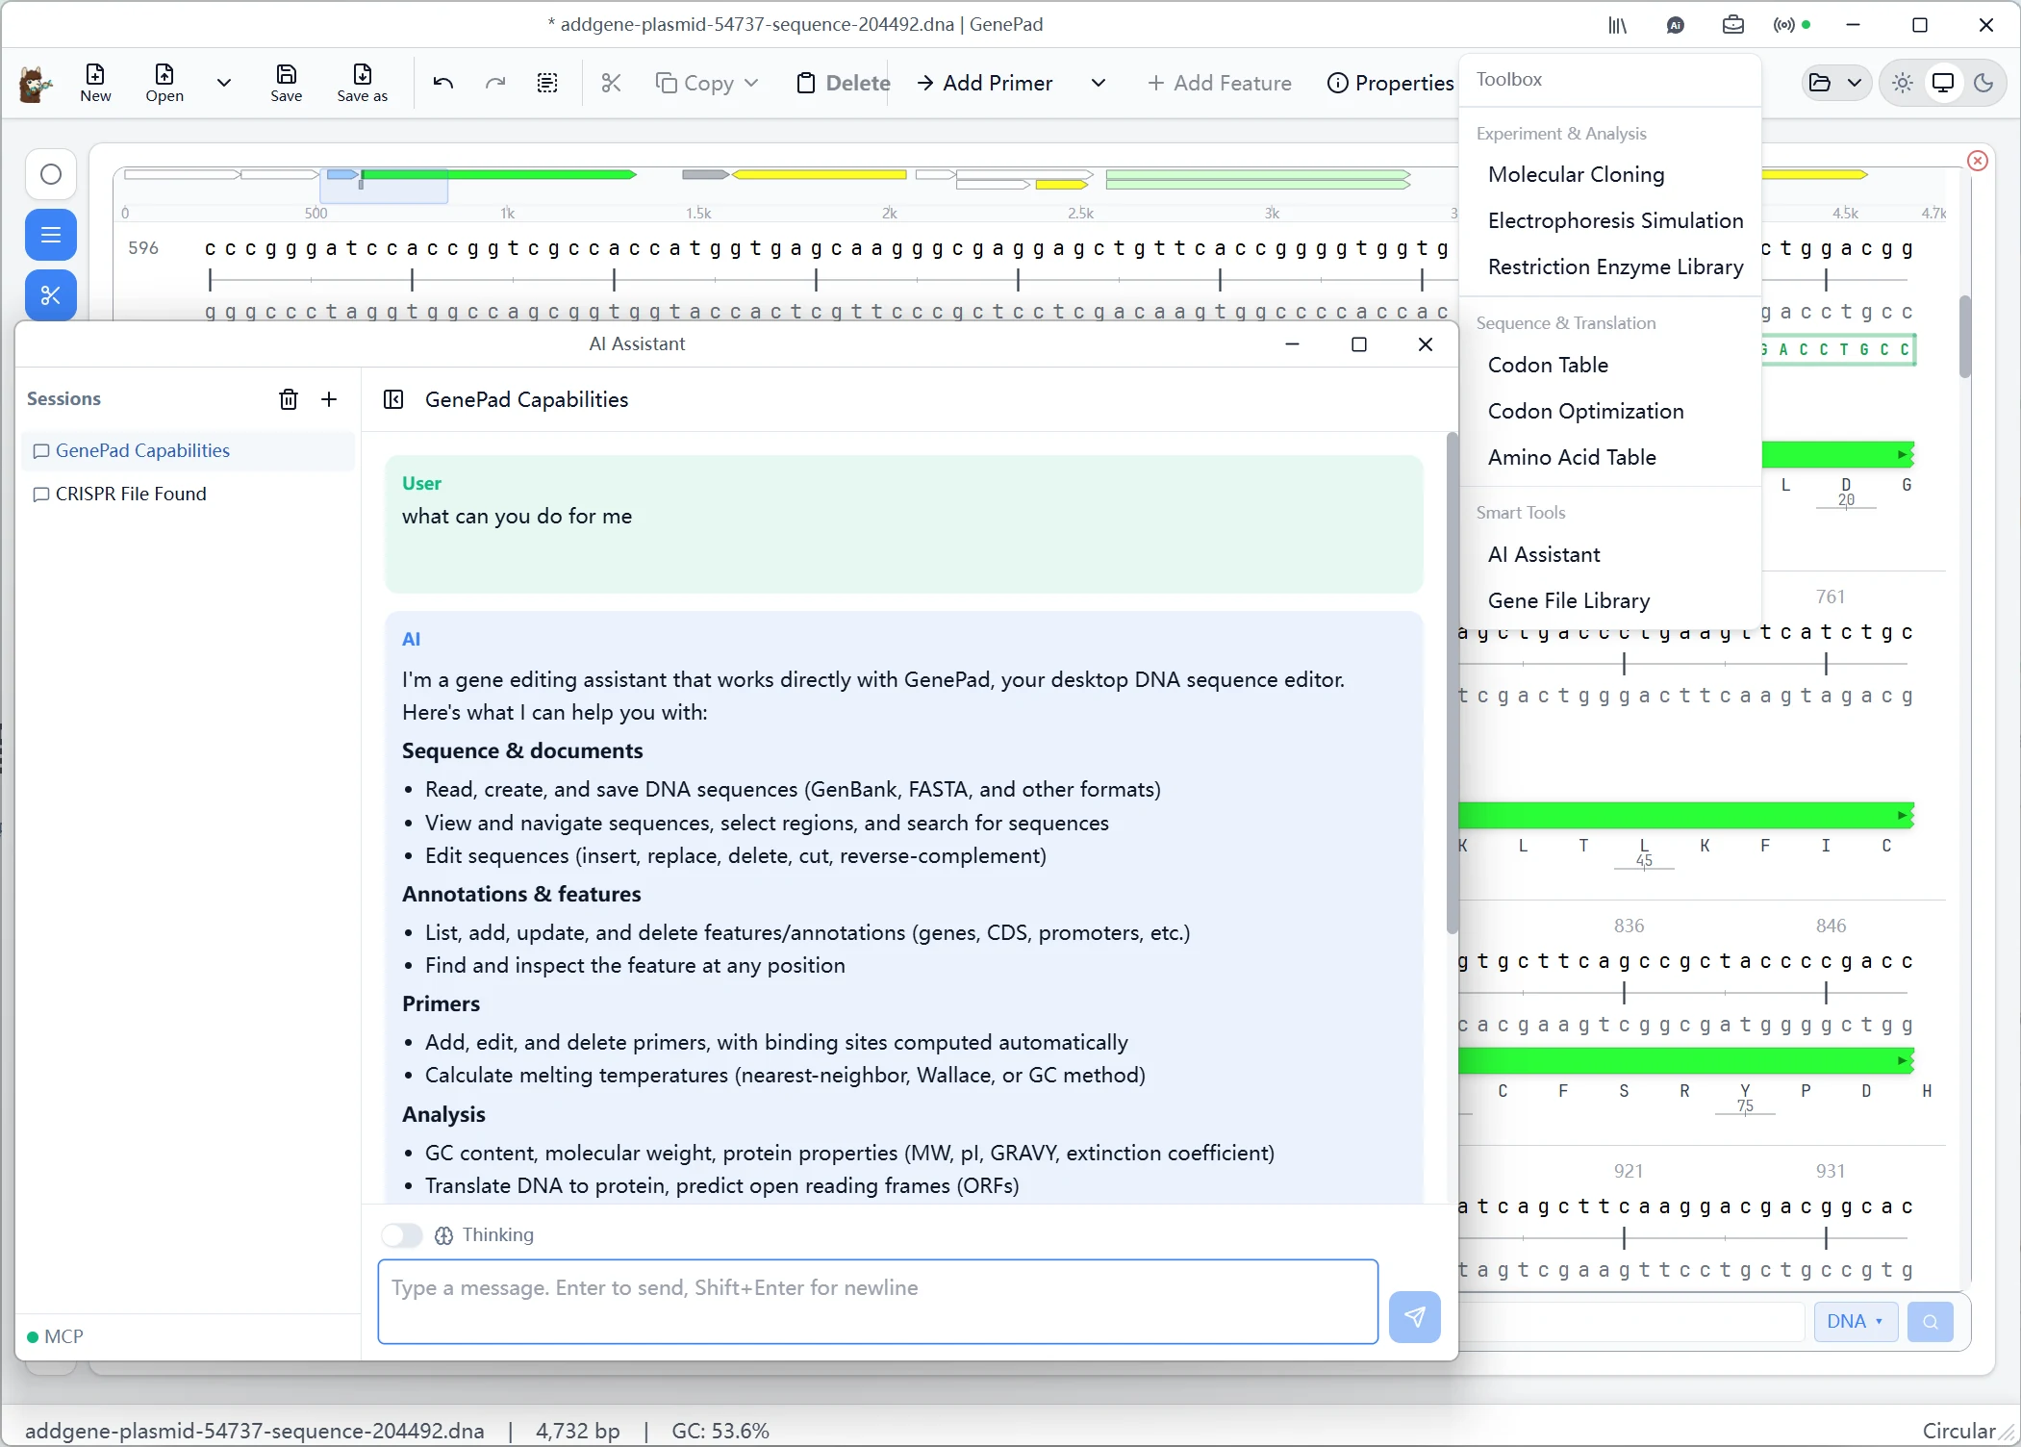Expand the Open recent files arrow
This screenshot has width=2021, height=1447.
click(224, 83)
